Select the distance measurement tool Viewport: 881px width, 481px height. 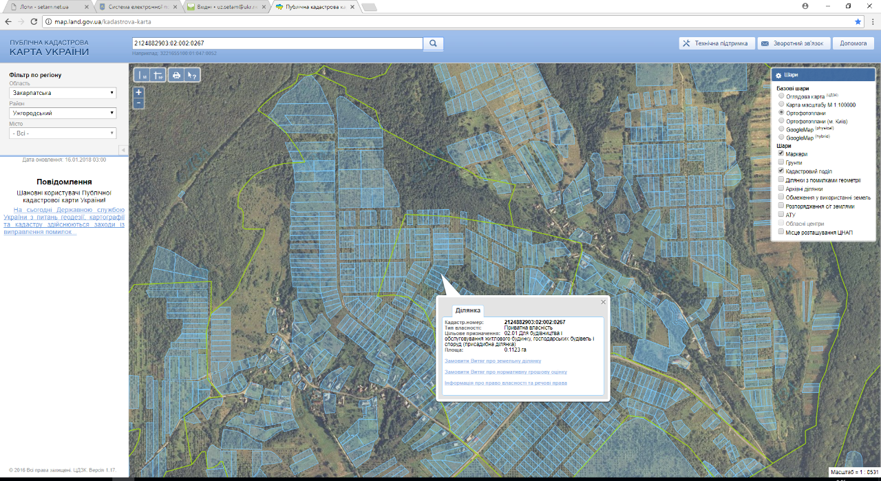click(142, 75)
